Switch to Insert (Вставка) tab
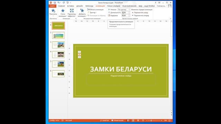This screenshot has width=221, height=124. 70,6
